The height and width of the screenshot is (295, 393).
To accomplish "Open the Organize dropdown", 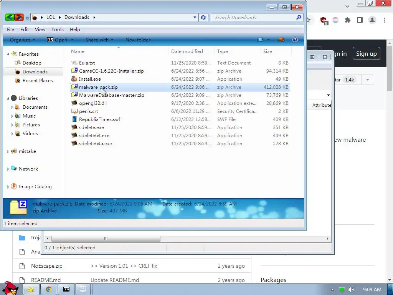I will coord(22,40).
